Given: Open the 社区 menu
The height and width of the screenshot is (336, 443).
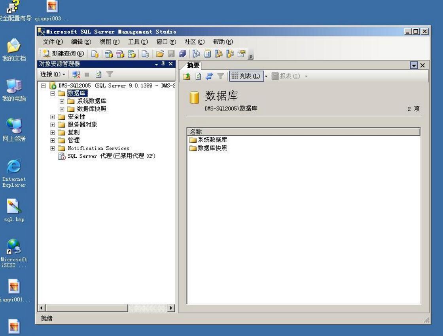Looking at the screenshot, I should (194, 42).
